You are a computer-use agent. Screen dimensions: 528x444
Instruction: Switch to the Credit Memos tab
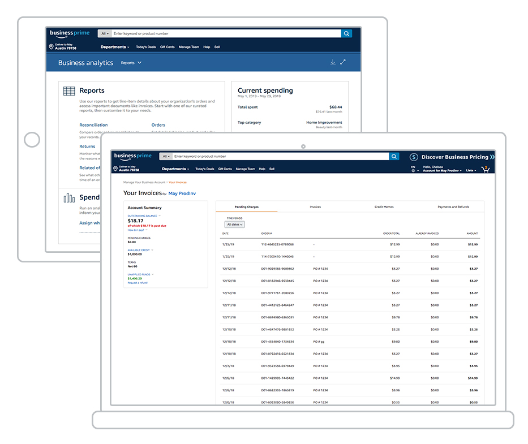point(384,207)
